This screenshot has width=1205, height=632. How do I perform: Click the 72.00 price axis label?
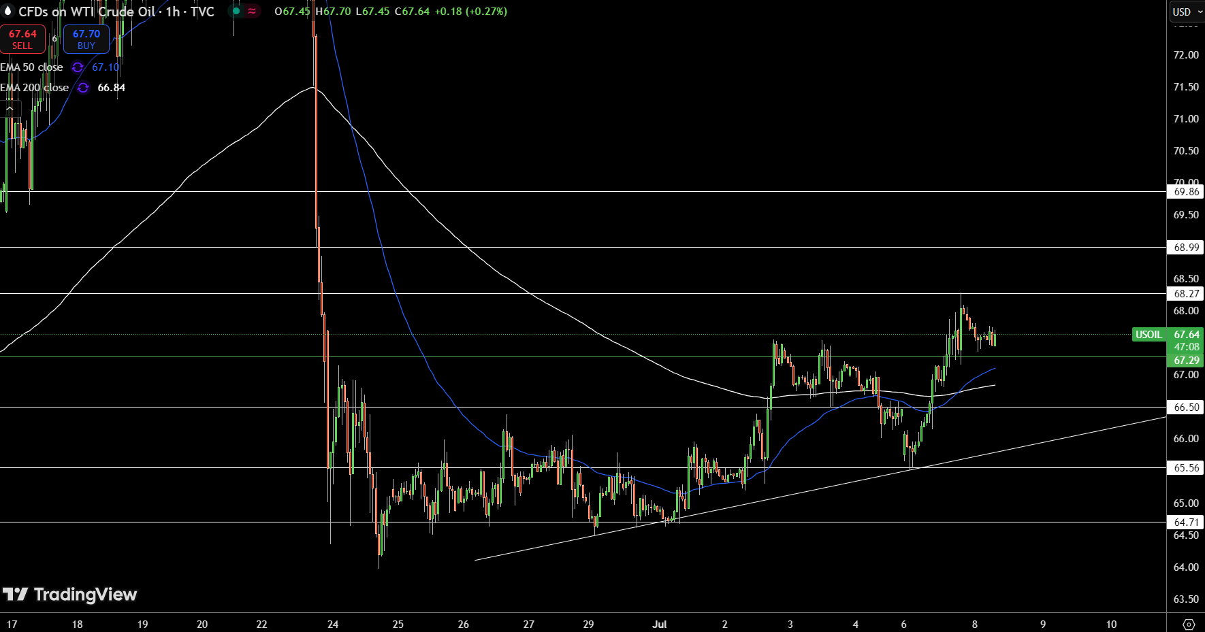coord(1186,55)
